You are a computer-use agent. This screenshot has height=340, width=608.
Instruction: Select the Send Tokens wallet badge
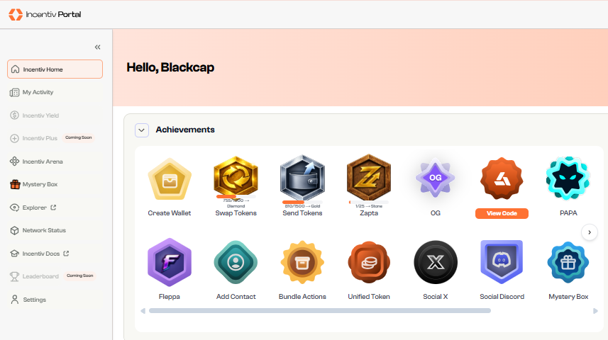click(302, 178)
